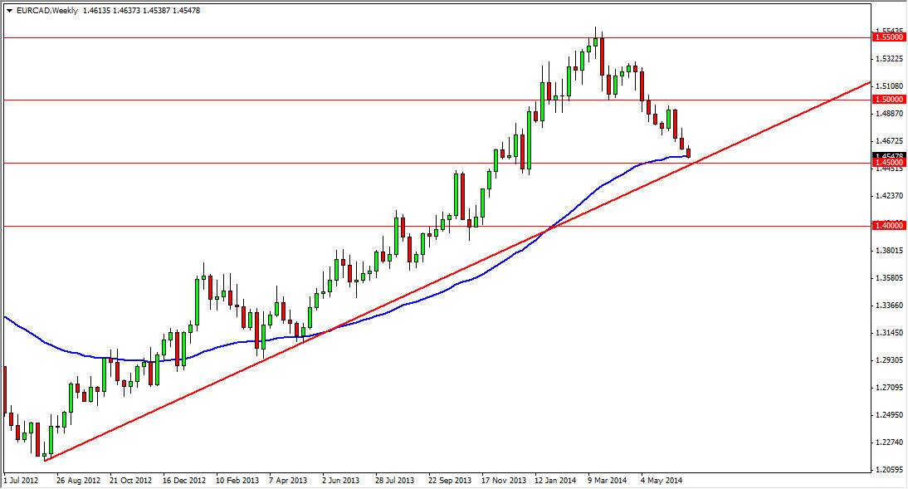Click the red 1.55000 level price tag

(888, 37)
